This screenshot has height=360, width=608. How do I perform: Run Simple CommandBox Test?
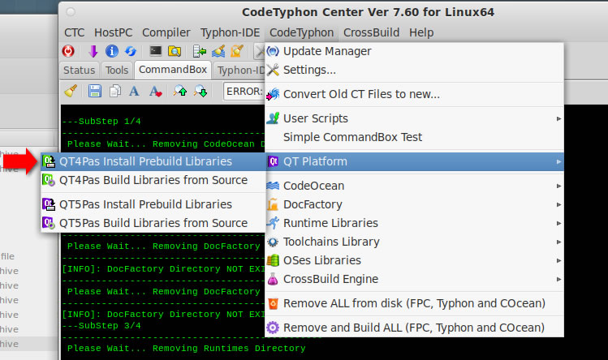[414, 137]
